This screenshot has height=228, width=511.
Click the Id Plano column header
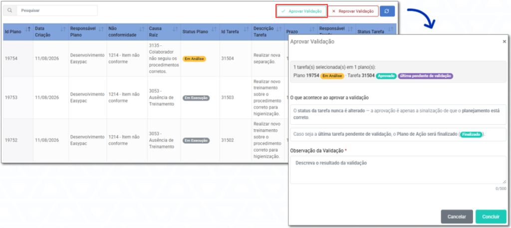[18, 32]
